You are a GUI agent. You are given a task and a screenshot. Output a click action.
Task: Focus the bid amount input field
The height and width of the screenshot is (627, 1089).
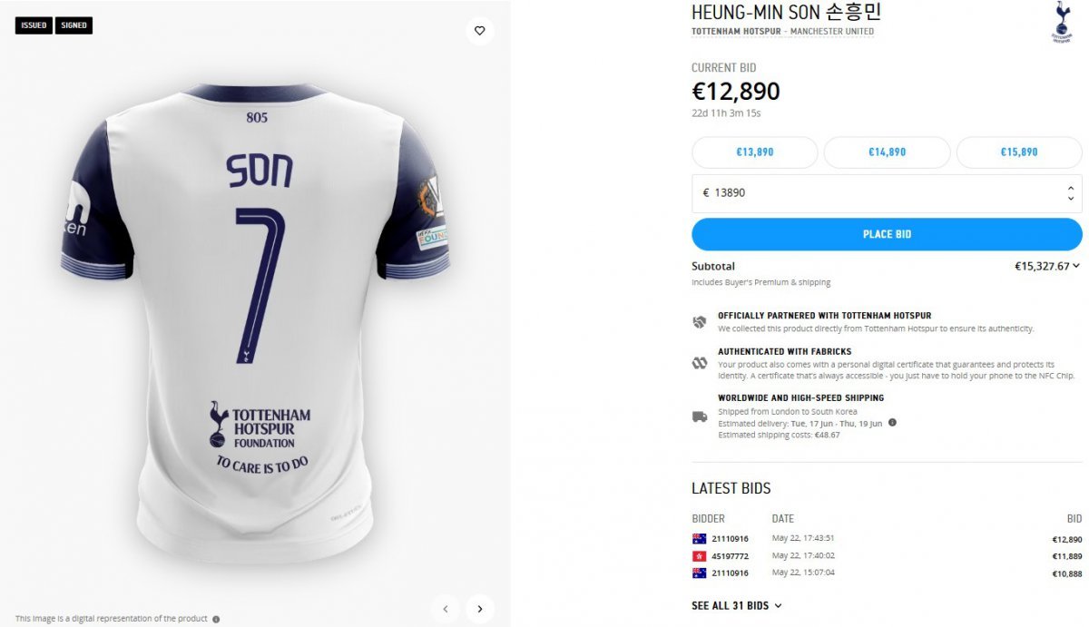[x=871, y=193]
